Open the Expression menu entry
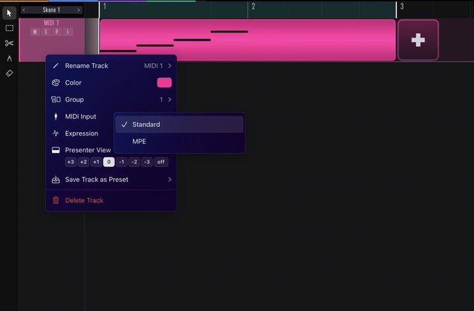 [81, 133]
